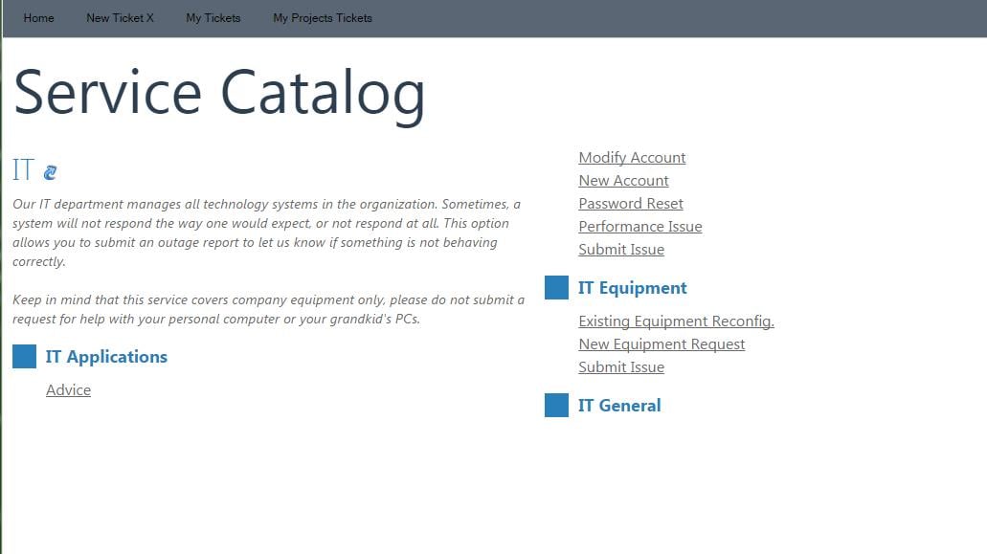Select the New Ticket X menu item
Image resolution: width=987 pixels, height=554 pixels.
(120, 17)
